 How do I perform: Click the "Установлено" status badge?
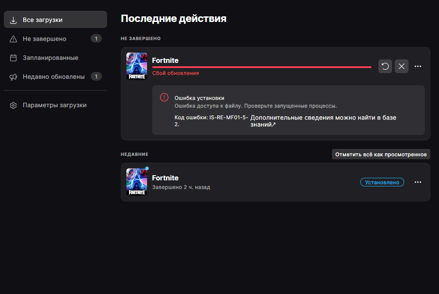pyautogui.click(x=382, y=182)
